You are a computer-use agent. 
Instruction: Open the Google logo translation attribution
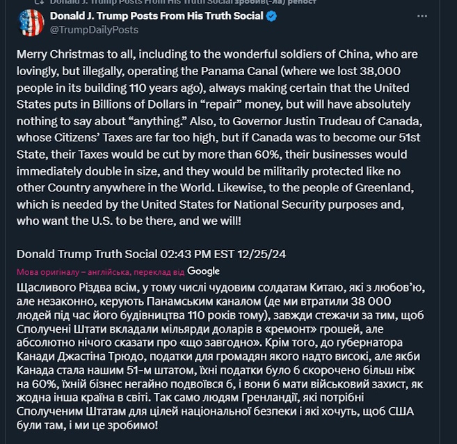203,271
